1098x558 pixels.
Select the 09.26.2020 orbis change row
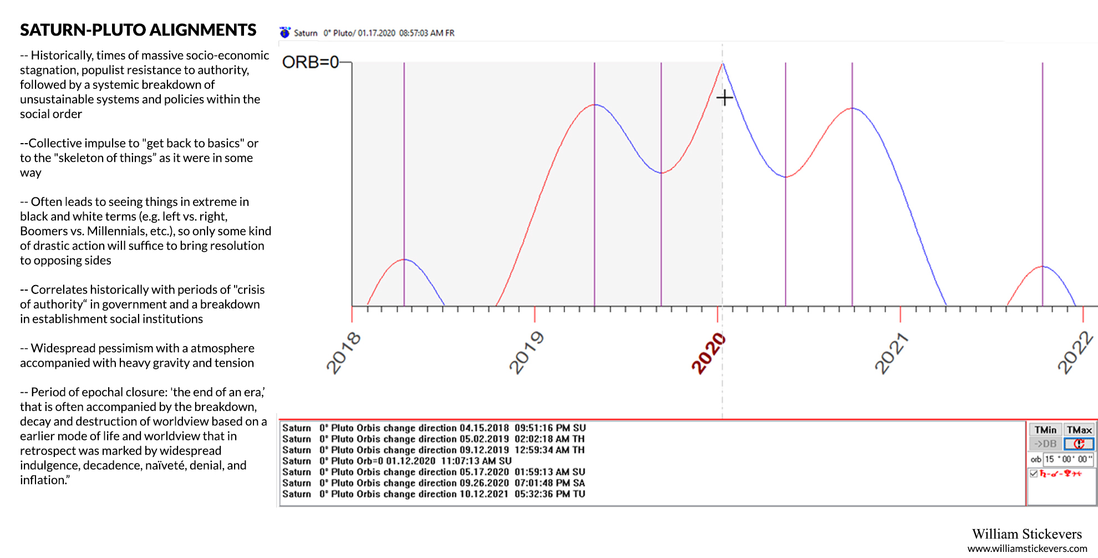(433, 483)
